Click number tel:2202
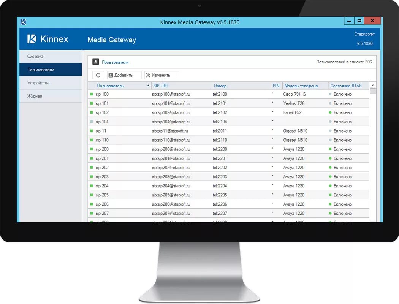This screenshot has width=399, height=304. 220,168
